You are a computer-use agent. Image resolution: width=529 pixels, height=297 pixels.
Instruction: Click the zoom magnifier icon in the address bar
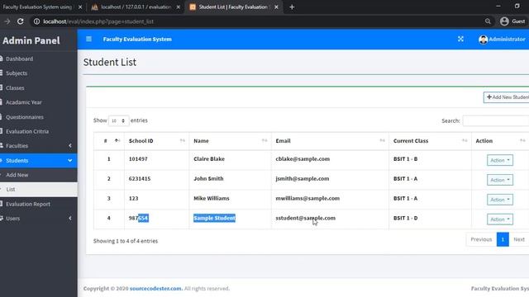(x=488, y=21)
